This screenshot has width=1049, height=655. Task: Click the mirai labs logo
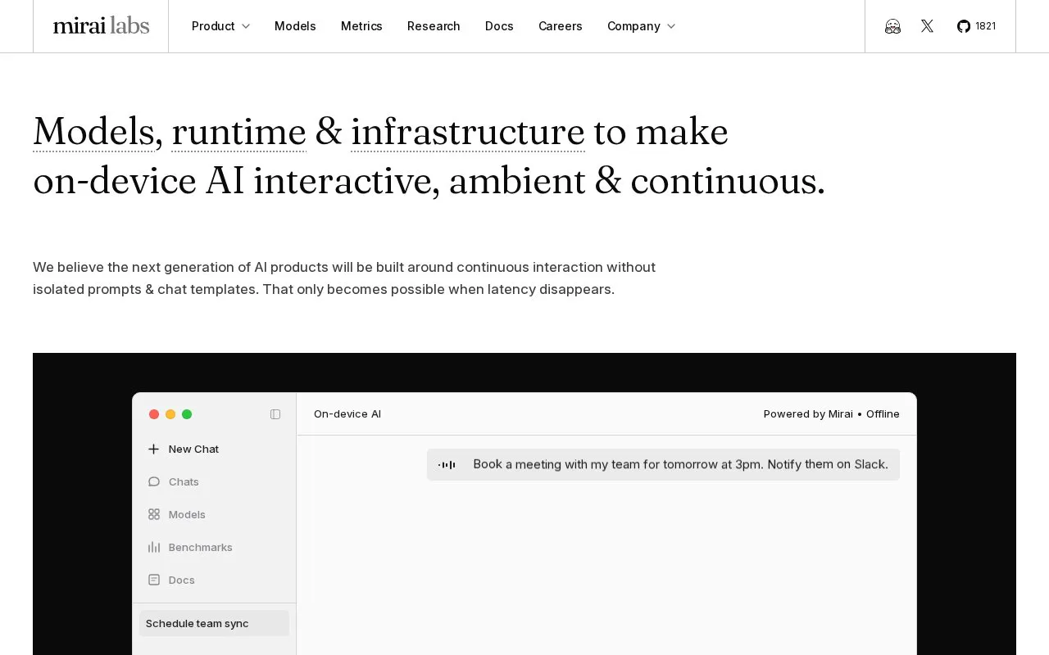click(101, 26)
